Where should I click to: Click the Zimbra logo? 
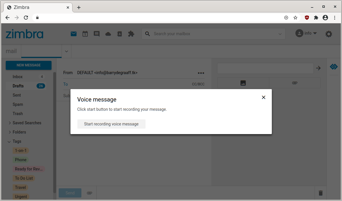24,34
